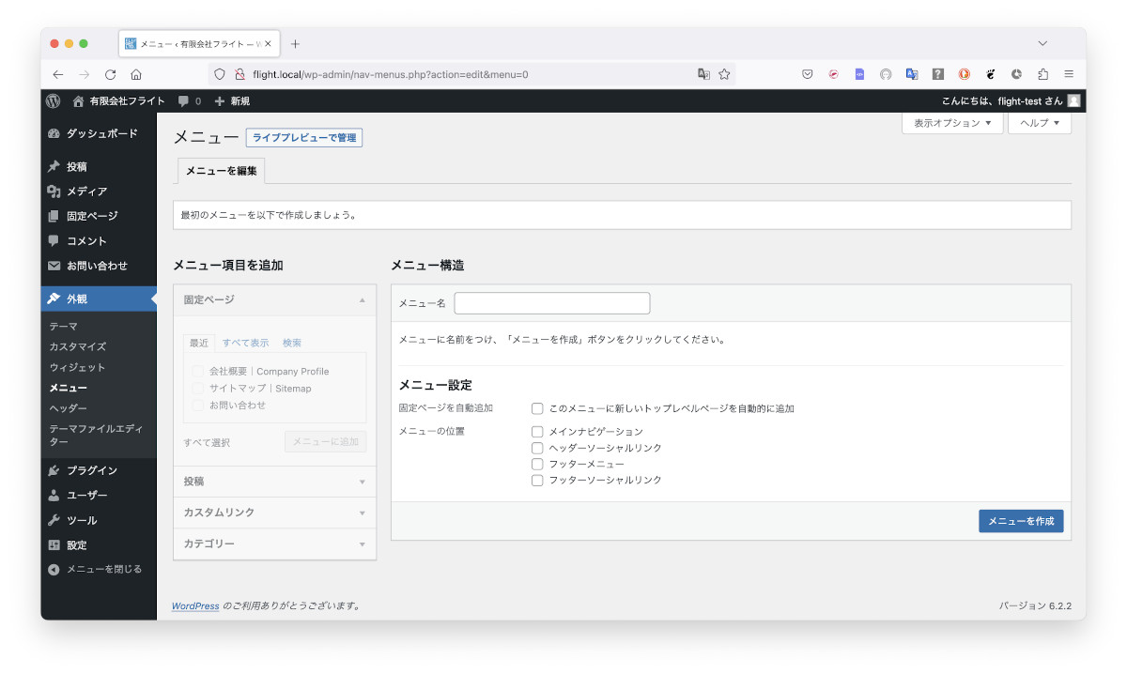The image size is (1127, 674).
Task: Click the translate icon in address bar
Action: pos(703,74)
